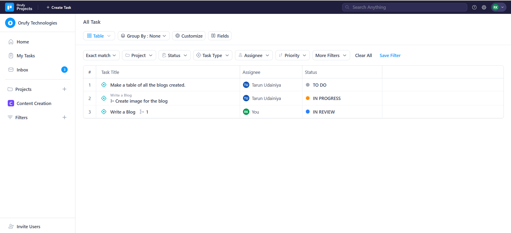Click the Inbox notification badge
Image resolution: width=511 pixels, height=233 pixels.
(64, 70)
